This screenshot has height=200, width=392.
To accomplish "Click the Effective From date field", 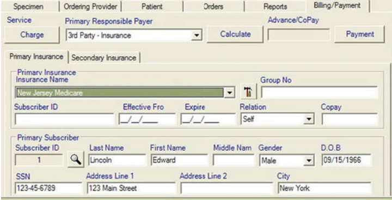I will (147, 119).
